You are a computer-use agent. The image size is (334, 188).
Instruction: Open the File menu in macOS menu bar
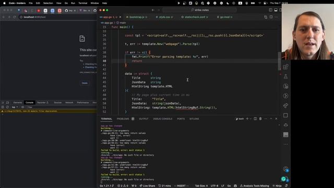tap(31, 3)
